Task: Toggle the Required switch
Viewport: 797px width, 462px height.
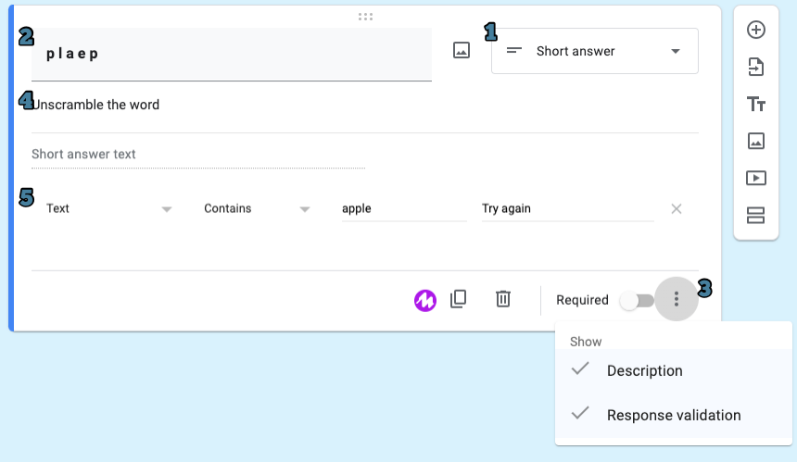Action: click(x=637, y=300)
